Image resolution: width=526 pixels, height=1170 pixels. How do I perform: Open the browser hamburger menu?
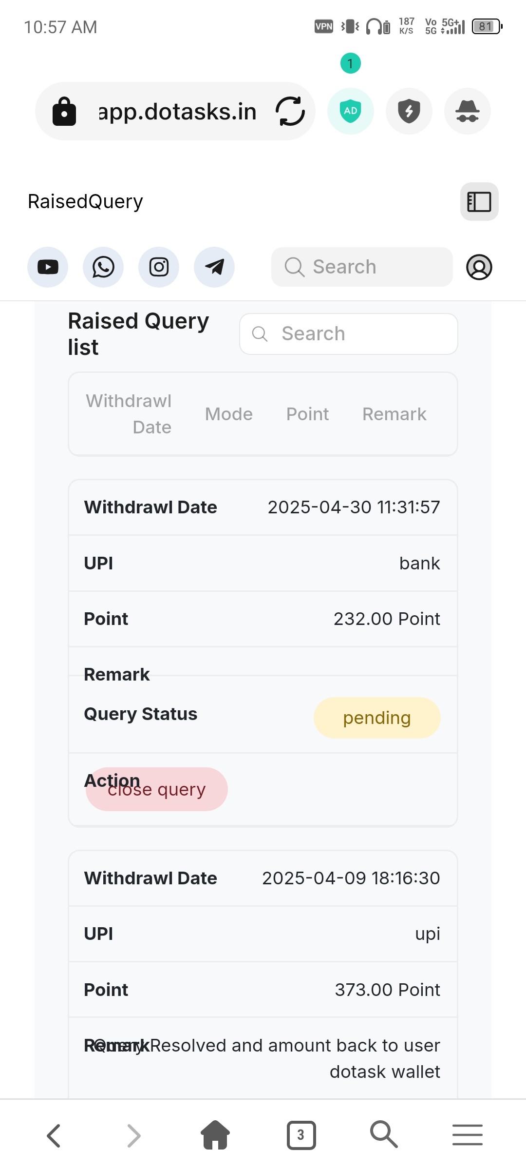468,1135
